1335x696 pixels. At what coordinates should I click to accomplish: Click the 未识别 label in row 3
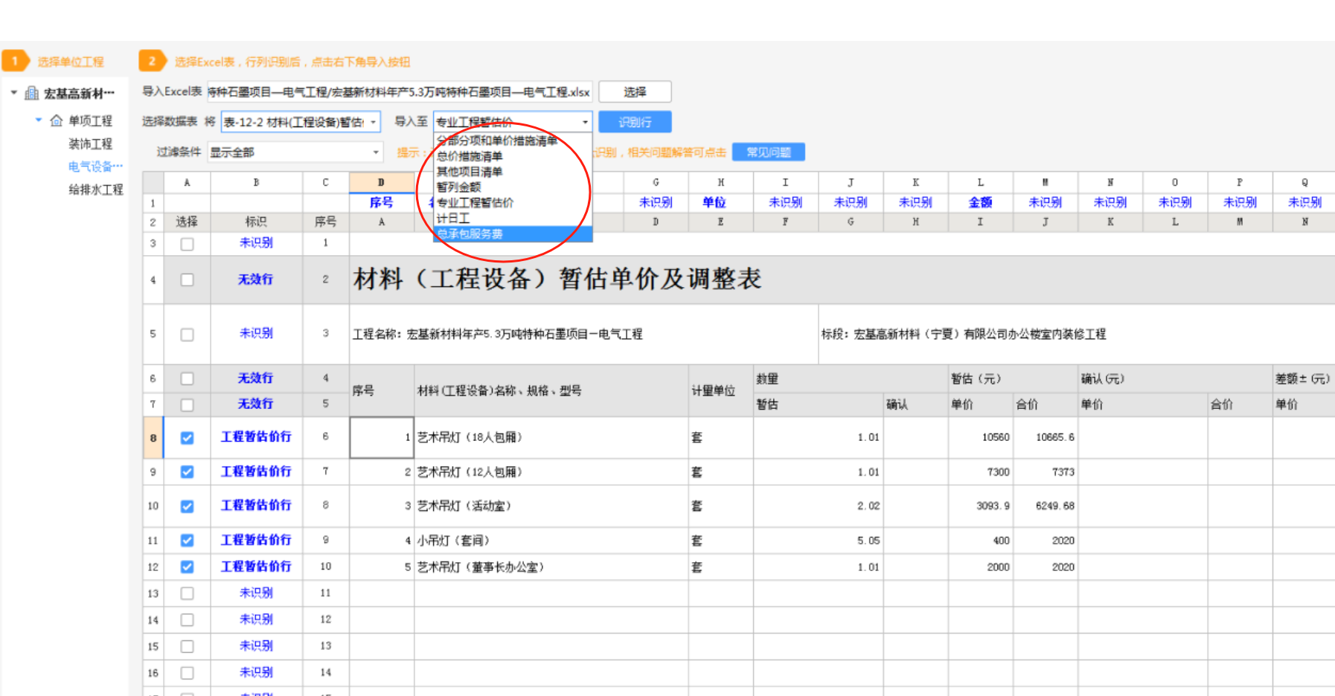(256, 242)
